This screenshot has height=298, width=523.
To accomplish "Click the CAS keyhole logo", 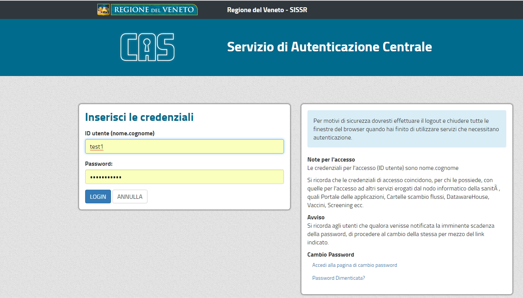I will pyautogui.click(x=147, y=47).
